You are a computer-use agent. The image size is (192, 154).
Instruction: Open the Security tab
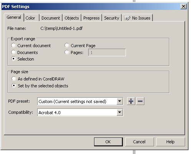pos(112,18)
